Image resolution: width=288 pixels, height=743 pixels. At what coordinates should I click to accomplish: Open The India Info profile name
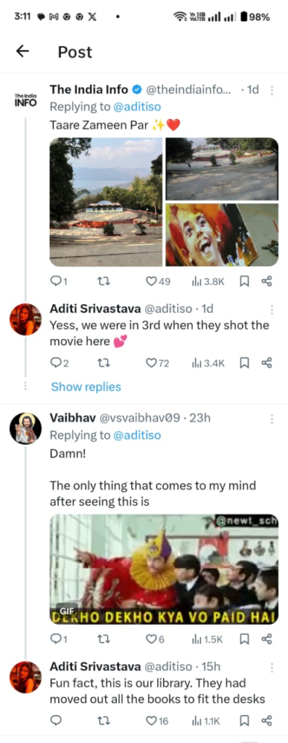pyautogui.click(x=89, y=89)
